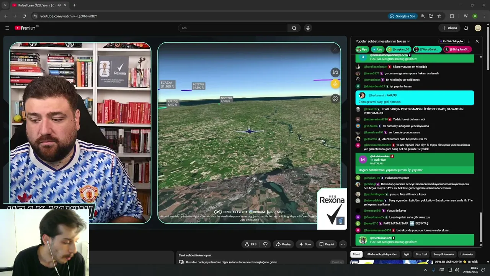Open YouTube notifications bell
The image size is (490, 276).
(x=466, y=28)
